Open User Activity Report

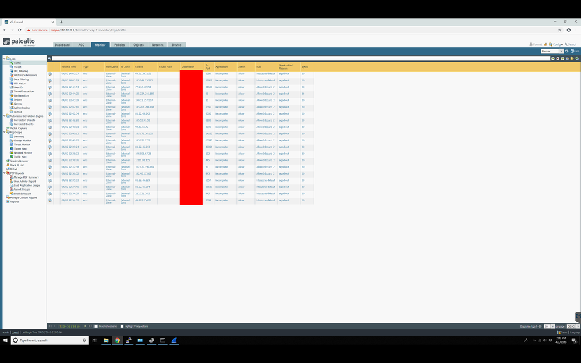pyautogui.click(x=24, y=181)
